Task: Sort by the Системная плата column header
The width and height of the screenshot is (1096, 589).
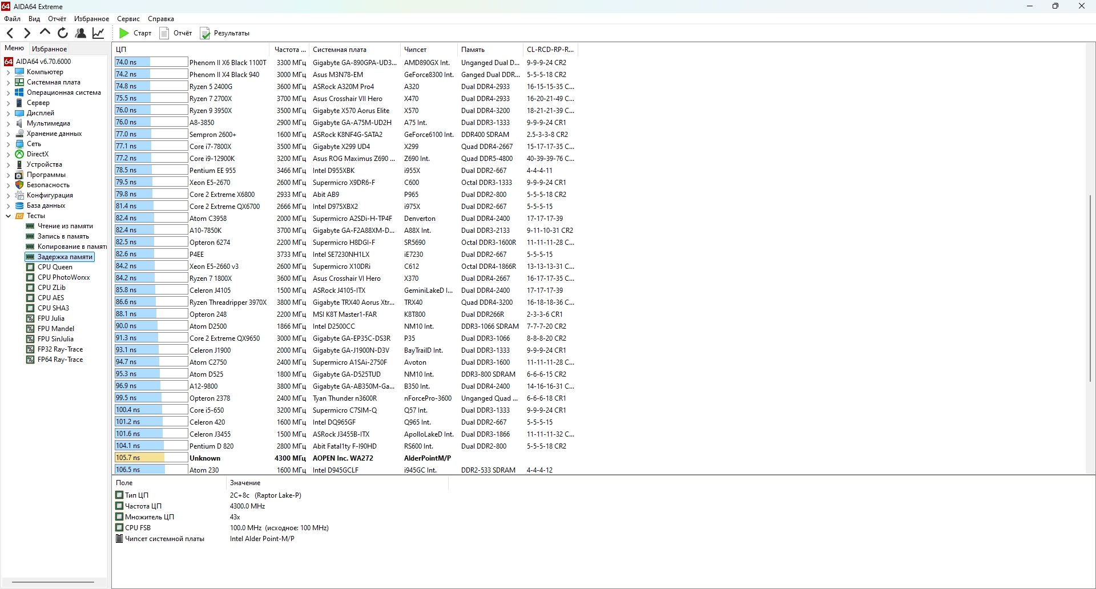Action: pyautogui.click(x=354, y=50)
